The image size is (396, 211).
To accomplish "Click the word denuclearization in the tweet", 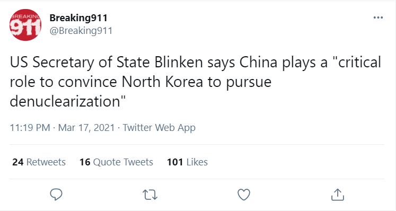I will (65, 101).
